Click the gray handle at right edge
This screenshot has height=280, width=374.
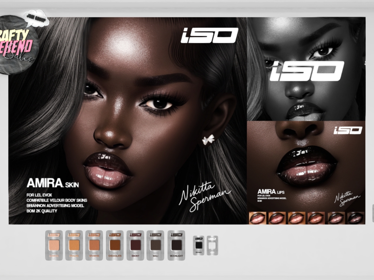373,213
